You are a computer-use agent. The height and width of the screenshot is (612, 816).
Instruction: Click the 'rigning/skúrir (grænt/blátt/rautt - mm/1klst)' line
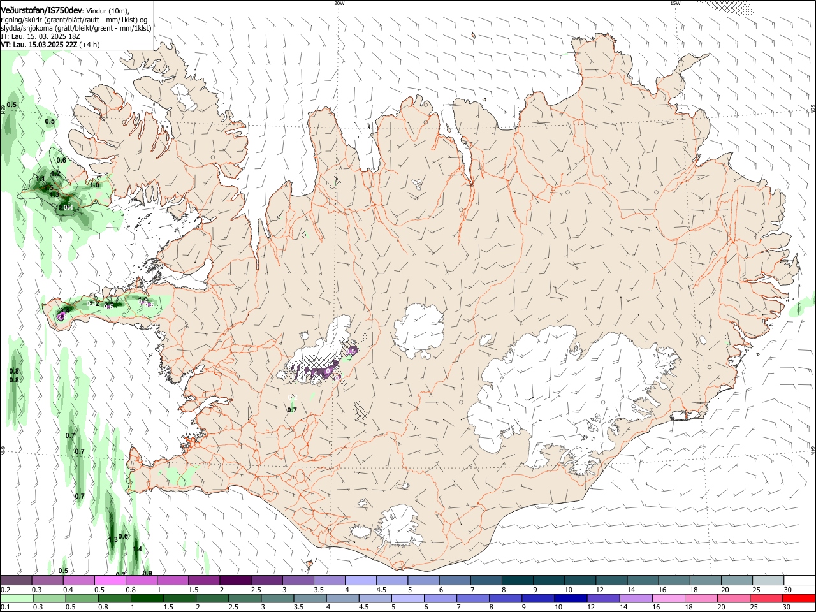click(69, 20)
